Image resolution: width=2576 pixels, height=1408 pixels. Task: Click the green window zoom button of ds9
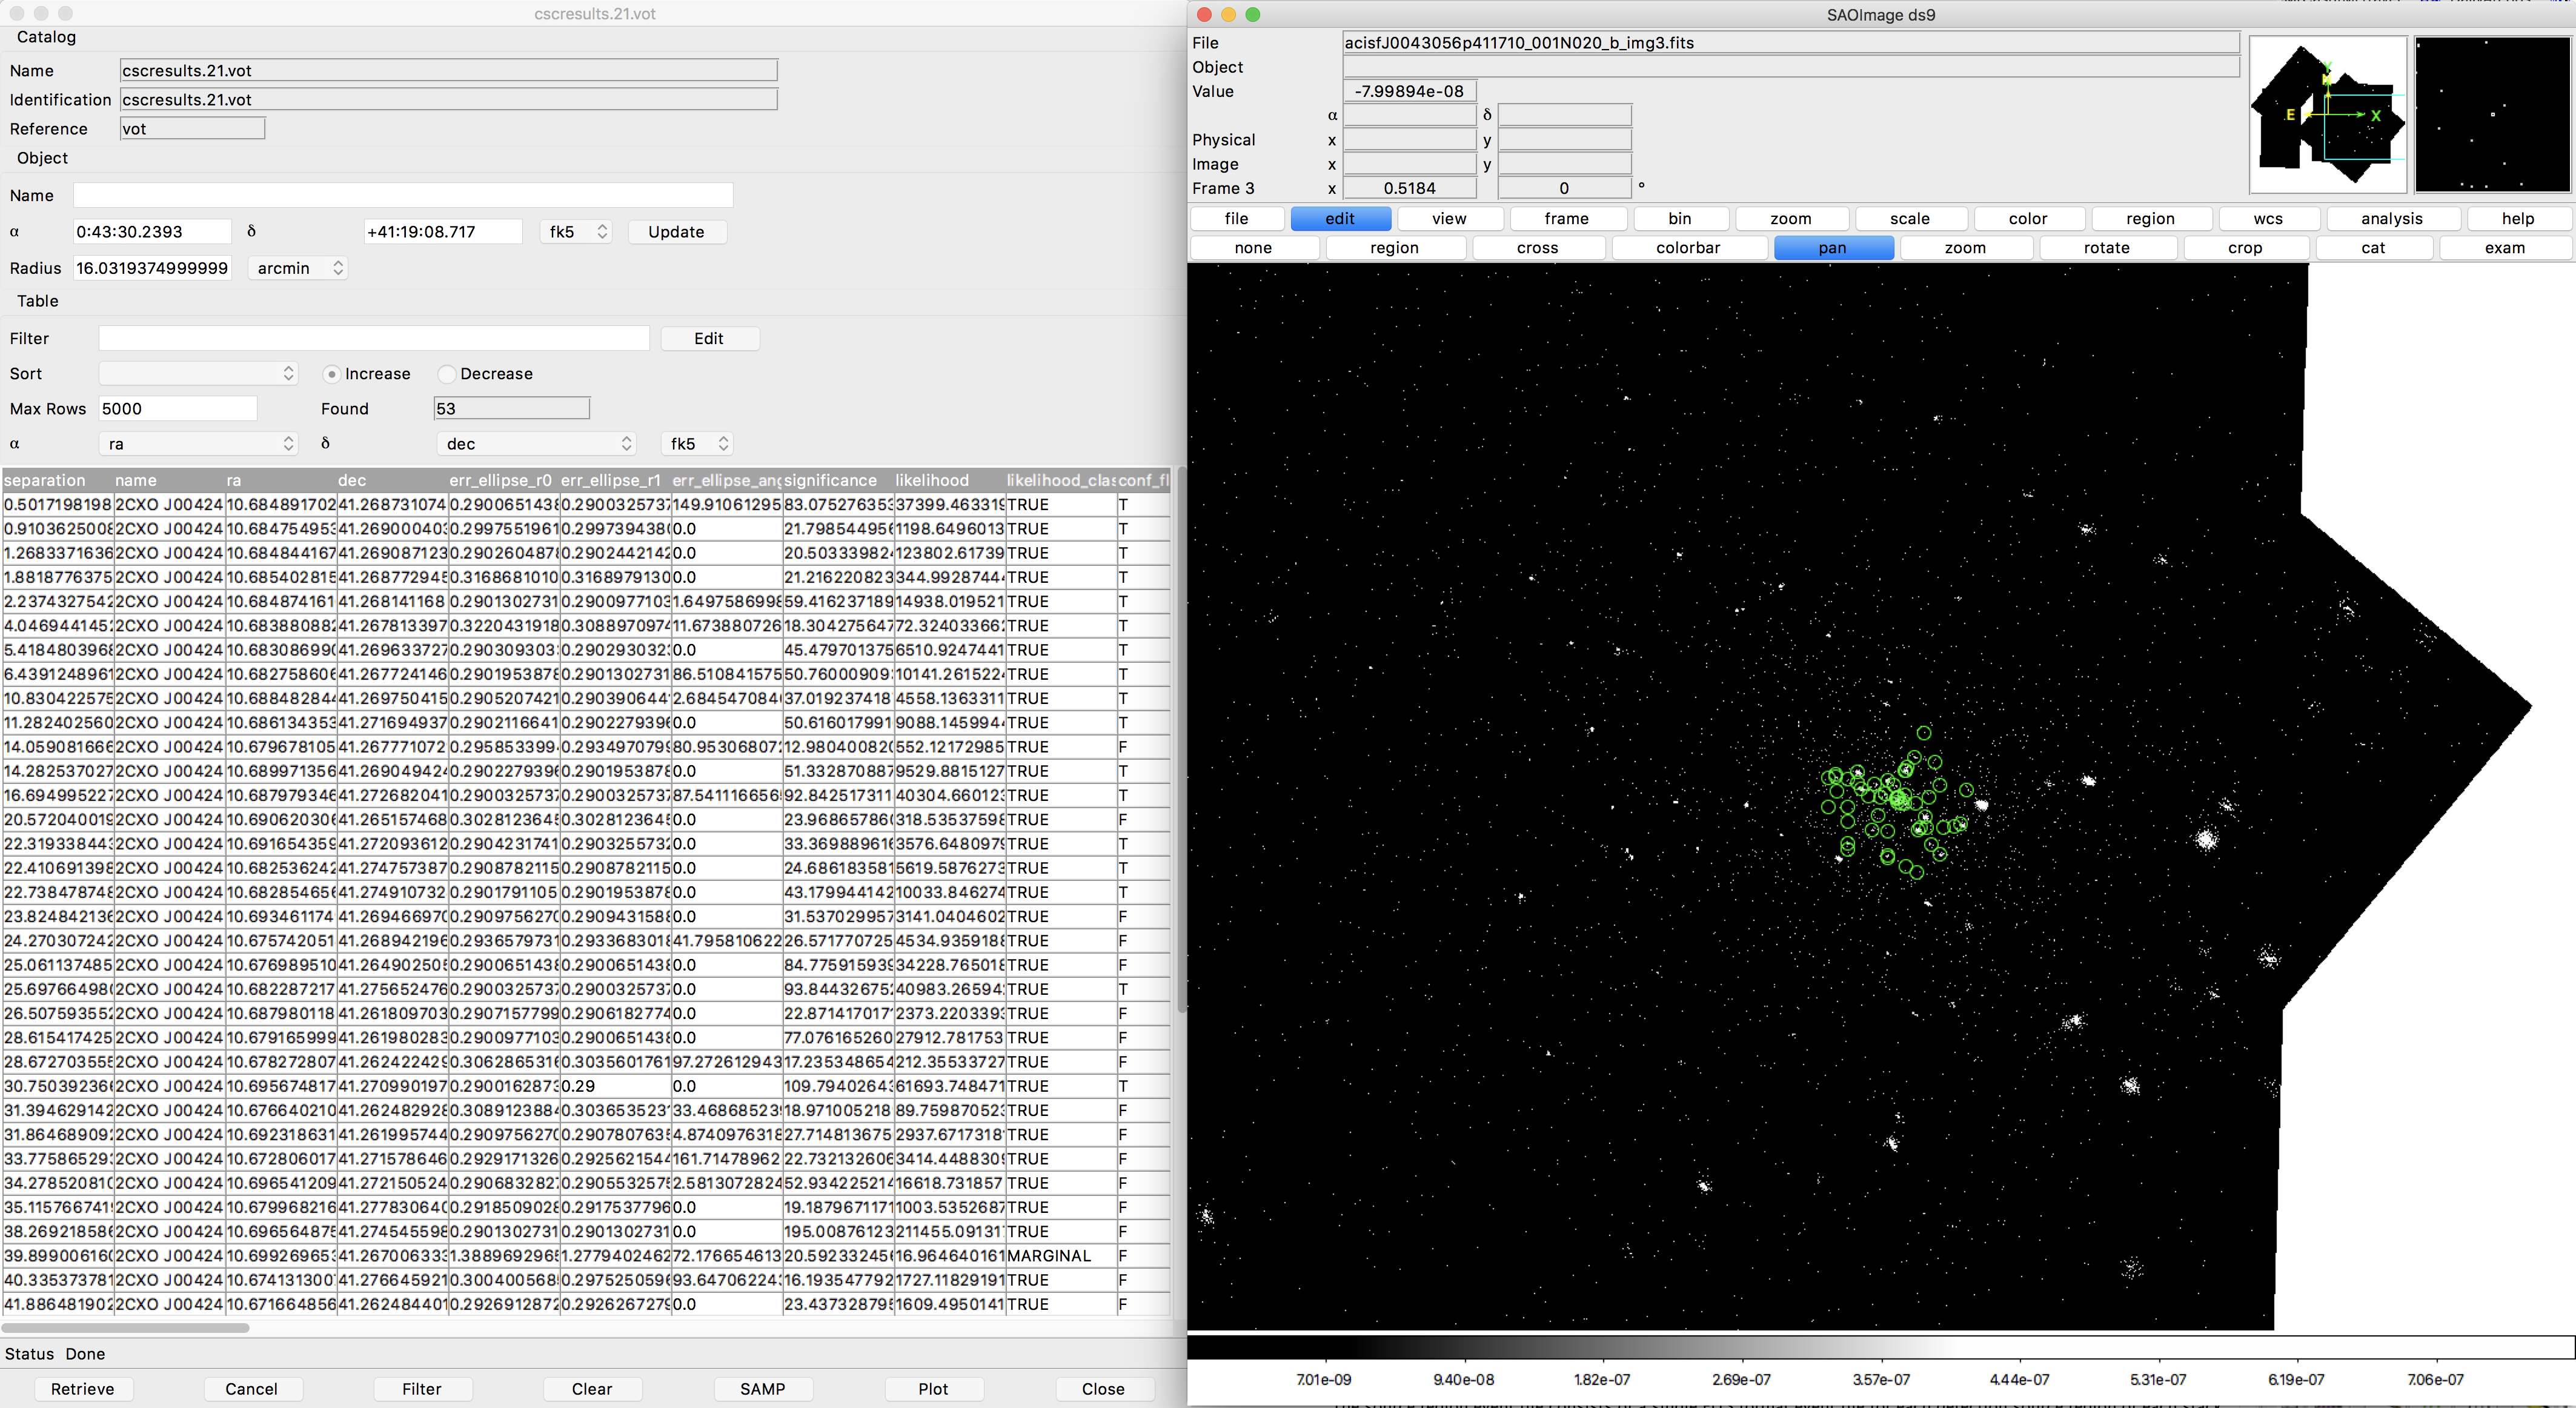point(1253,14)
